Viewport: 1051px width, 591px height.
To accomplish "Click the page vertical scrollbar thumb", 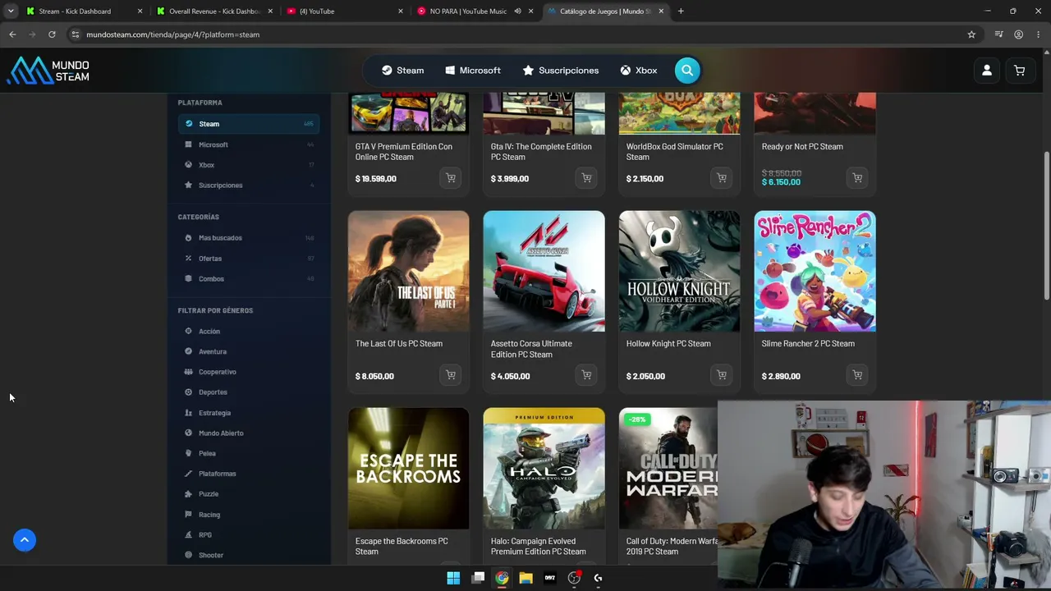I will [x=1046, y=226].
